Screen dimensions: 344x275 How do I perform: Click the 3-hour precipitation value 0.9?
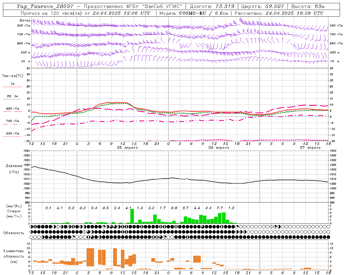tap(174, 208)
